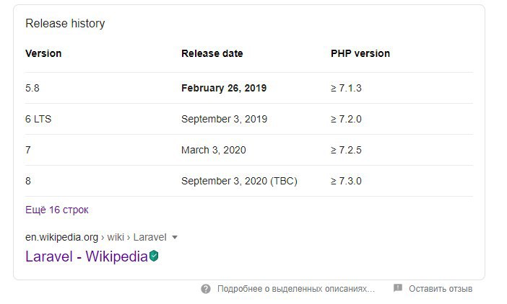Click Подробнее о выделенных описаниях link
Viewport: 507px width, 304px height.
[x=296, y=289]
